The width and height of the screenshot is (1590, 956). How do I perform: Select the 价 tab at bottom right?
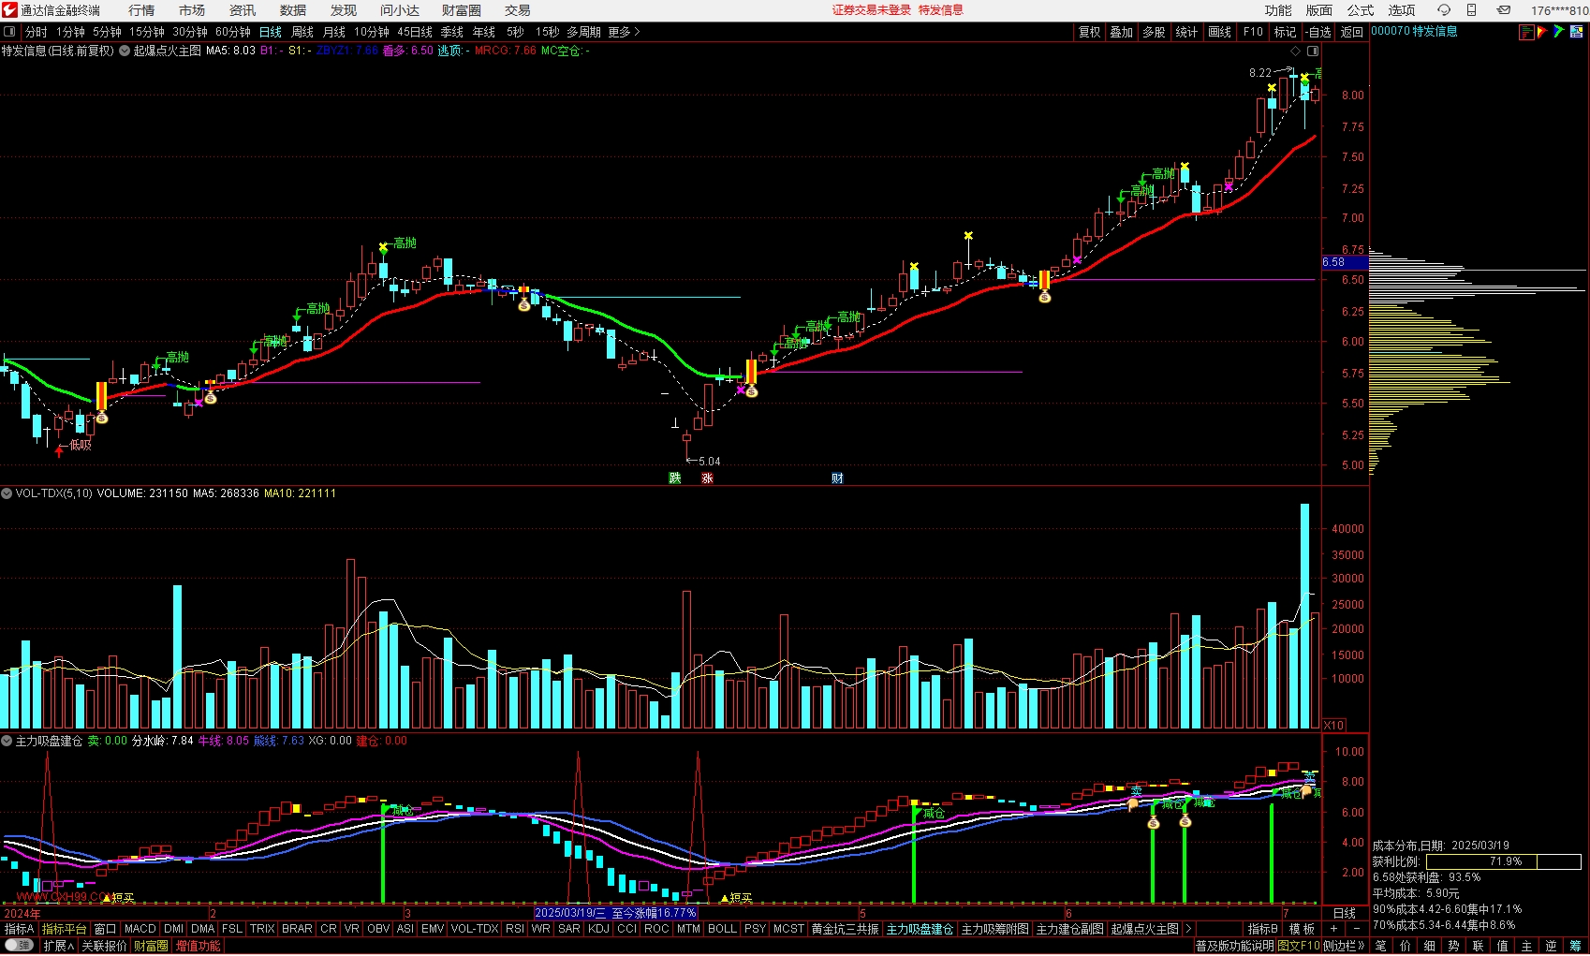(1406, 947)
